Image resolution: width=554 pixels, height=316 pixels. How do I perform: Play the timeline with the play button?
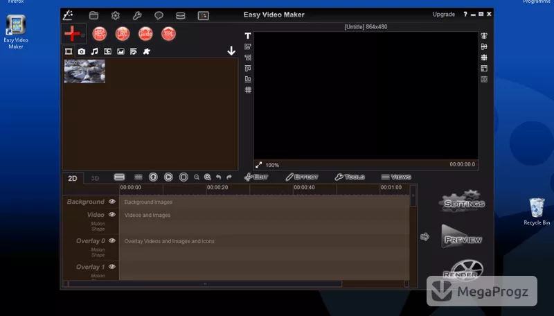click(168, 177)
